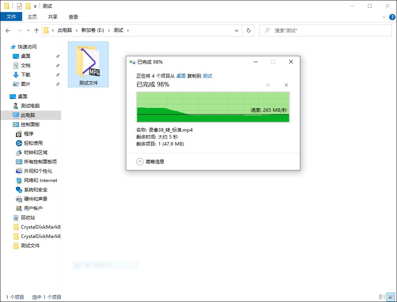397x302 pixels.
Task: Close the copy progress dialog window
Action: 291,62
